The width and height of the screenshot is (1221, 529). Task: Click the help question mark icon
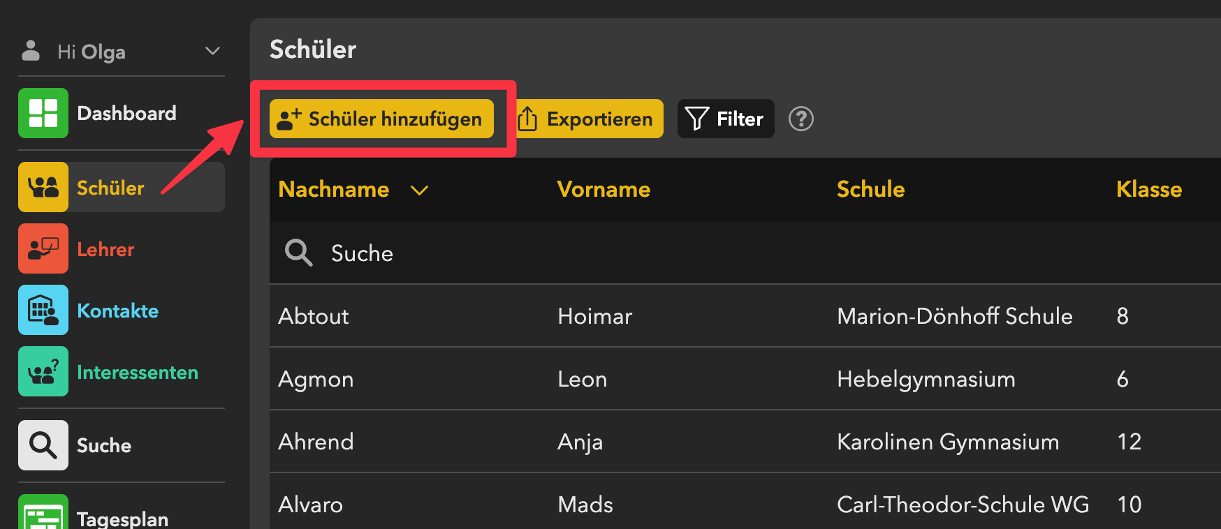[800, 119]
